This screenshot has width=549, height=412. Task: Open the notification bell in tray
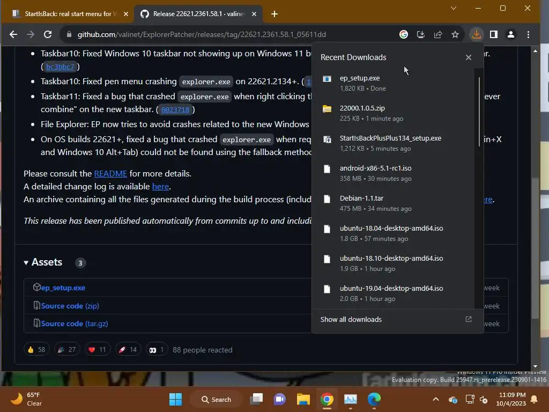535,399
